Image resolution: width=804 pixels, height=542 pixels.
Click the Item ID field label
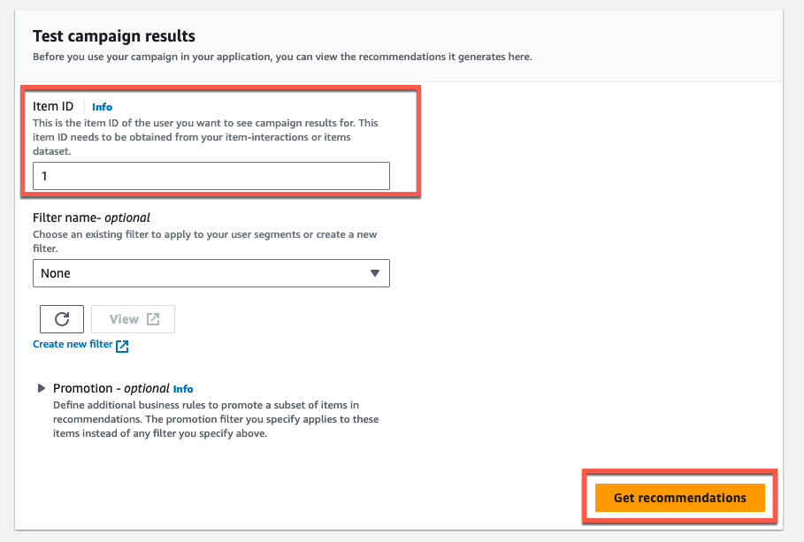pyautogui.click(x=53, y=106)
